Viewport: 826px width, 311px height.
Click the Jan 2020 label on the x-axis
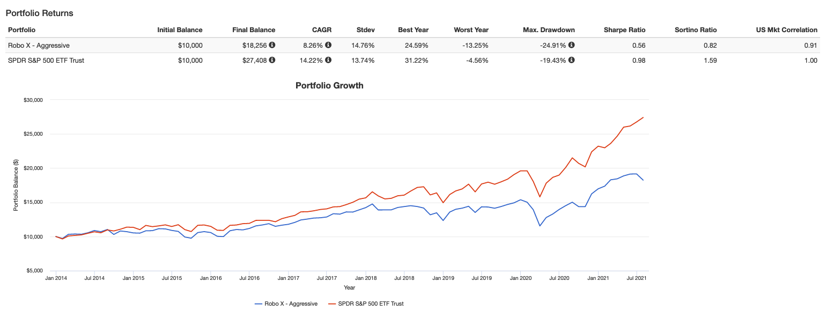pos(520,278)
